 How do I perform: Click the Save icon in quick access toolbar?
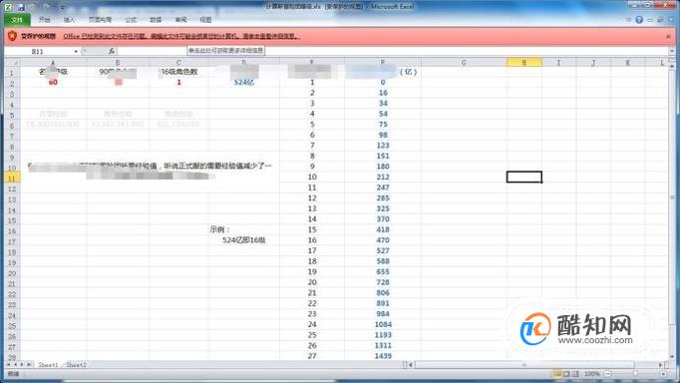(x=20, y=7)
